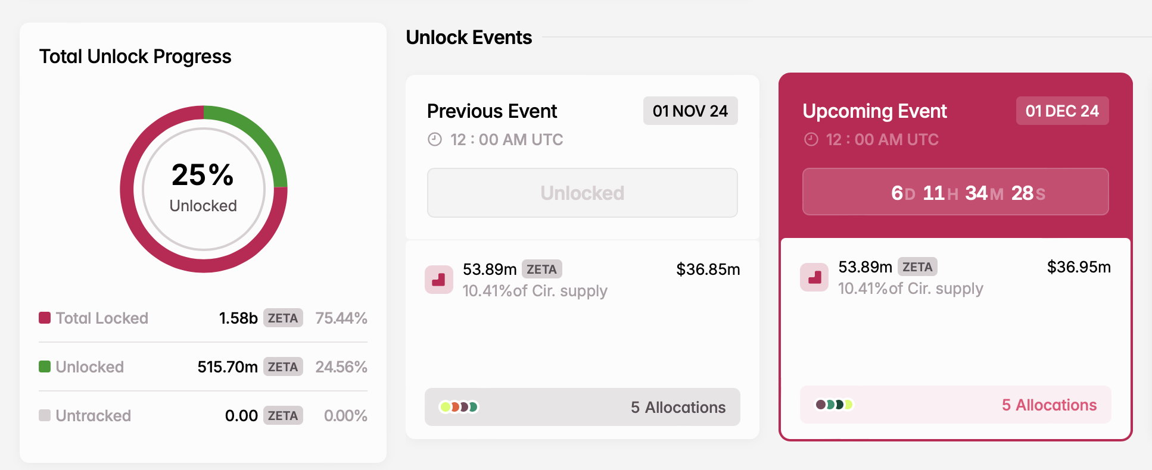The image size is (1152, 470).
Task: Toggle the Untracked legend entry
Action: 92,415
